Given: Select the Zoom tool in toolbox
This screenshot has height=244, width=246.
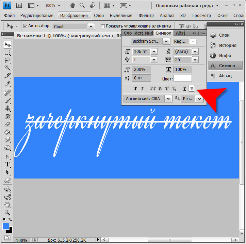Looking at the screenshot, I should (x=7, y=212).
